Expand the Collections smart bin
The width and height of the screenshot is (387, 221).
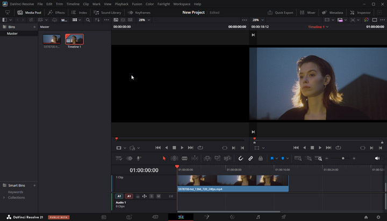coord(4,197)
